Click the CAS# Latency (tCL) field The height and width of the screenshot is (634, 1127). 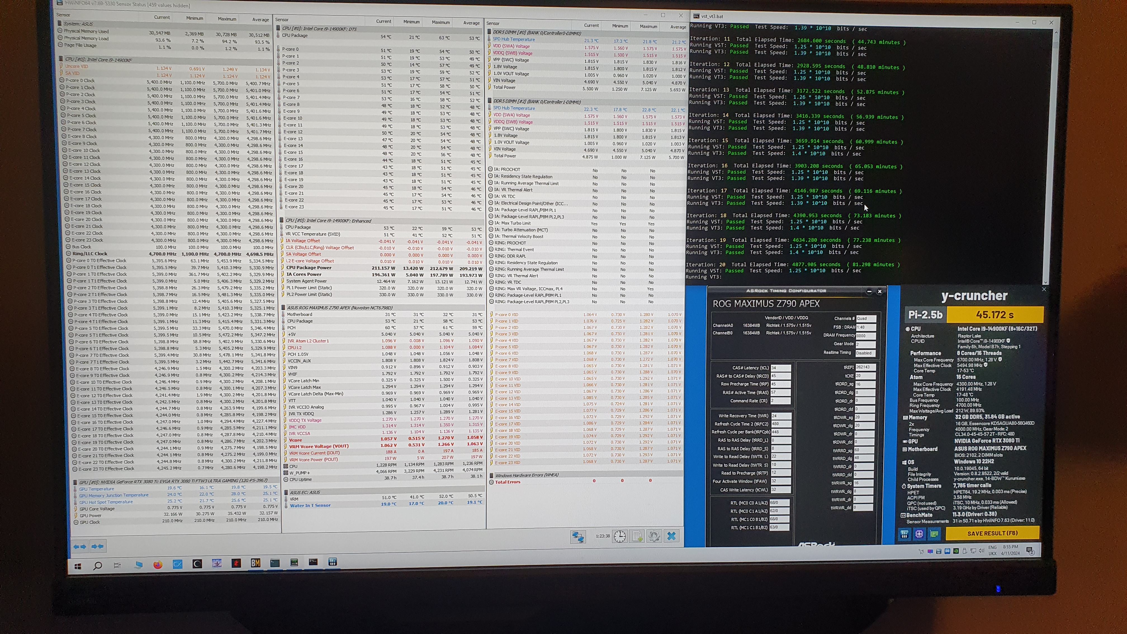pos(780,368)
